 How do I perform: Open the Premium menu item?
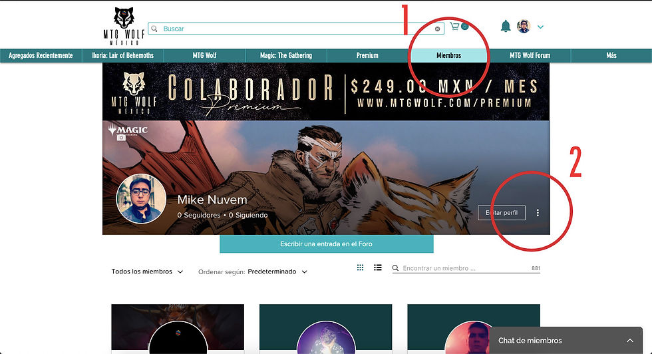pos(367,55)
